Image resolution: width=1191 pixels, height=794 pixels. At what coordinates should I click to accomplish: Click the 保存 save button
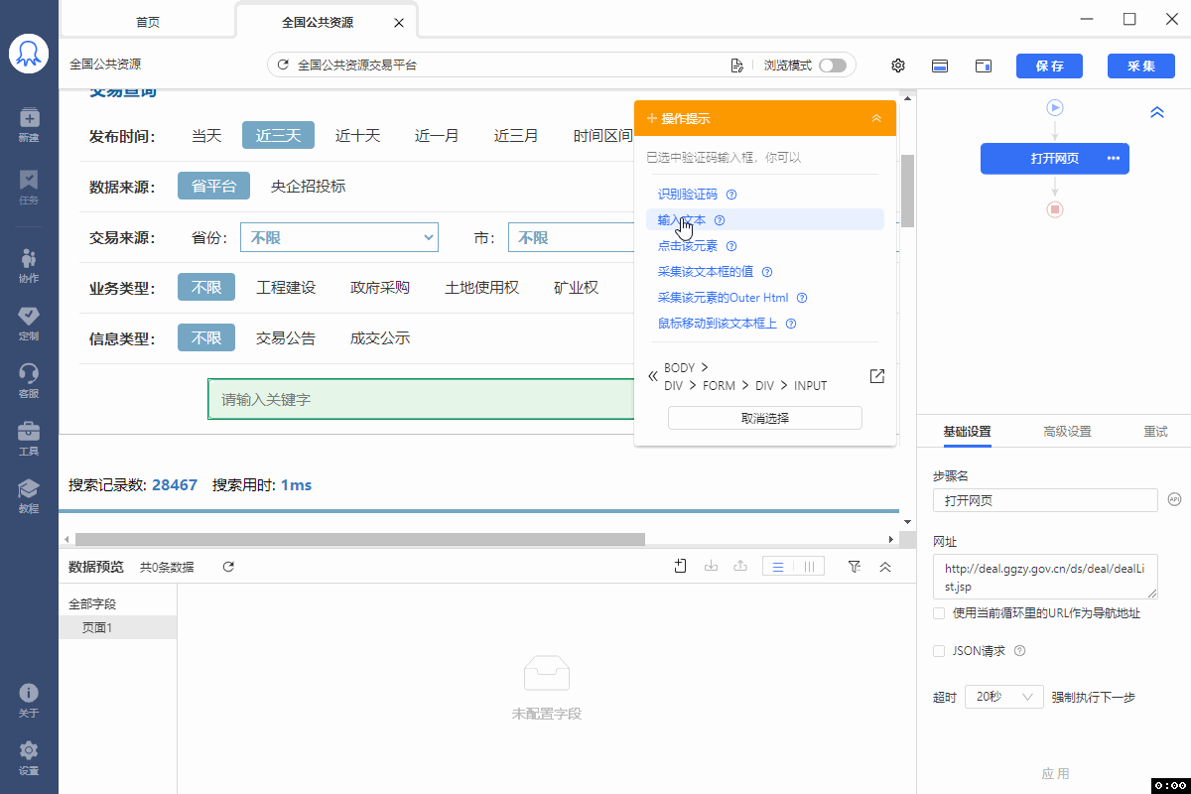[x=1050, y=66]
